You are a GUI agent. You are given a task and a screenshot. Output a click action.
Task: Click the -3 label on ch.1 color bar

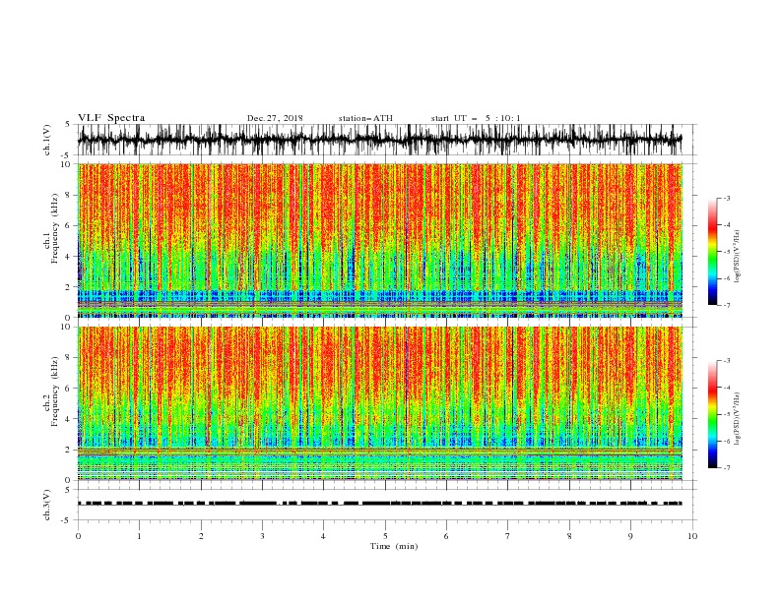point(726,198)
